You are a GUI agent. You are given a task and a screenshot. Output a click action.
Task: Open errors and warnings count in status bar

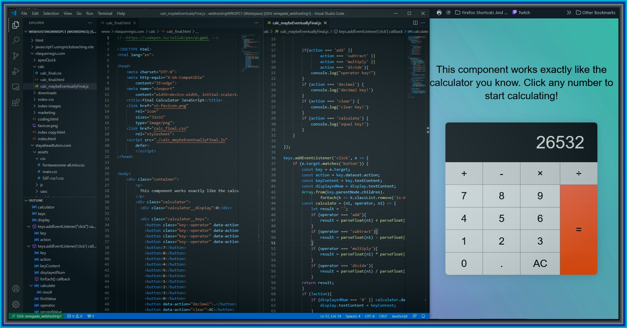coord(75,316)
